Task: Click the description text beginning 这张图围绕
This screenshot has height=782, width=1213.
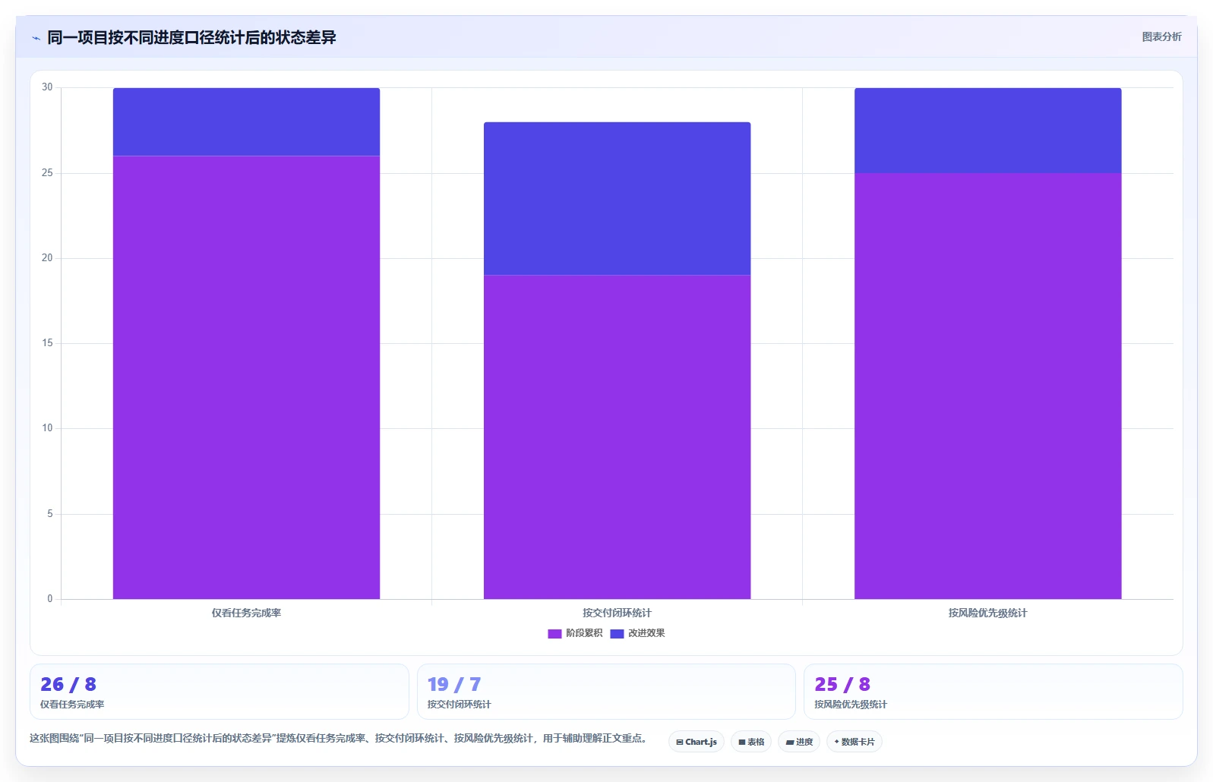Action: point(338,738)
